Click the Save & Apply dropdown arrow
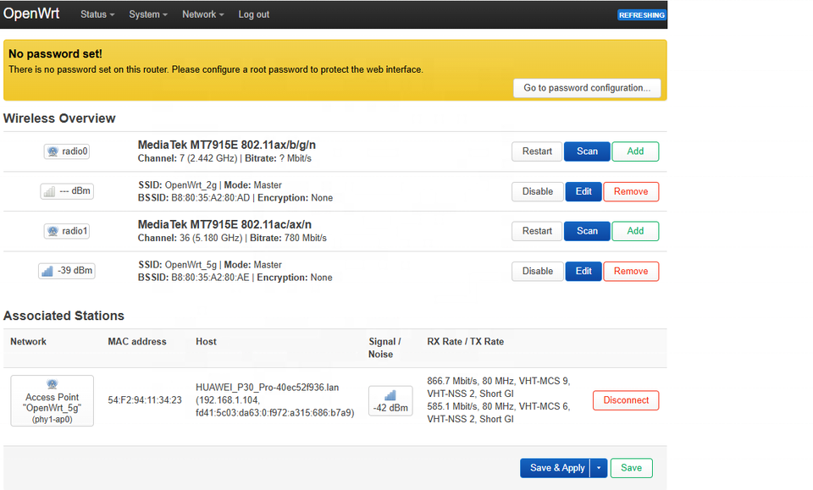813x490 pixels. tap(599, 468)
